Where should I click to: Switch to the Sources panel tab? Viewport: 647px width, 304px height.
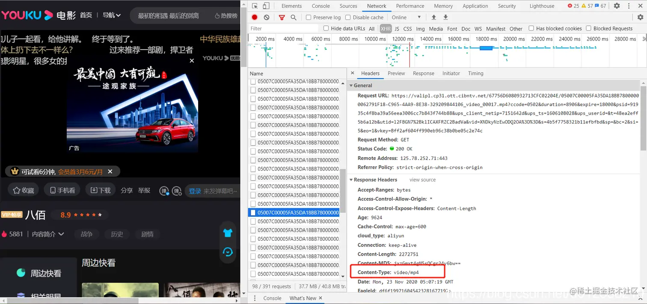click(x=348, y=6)
